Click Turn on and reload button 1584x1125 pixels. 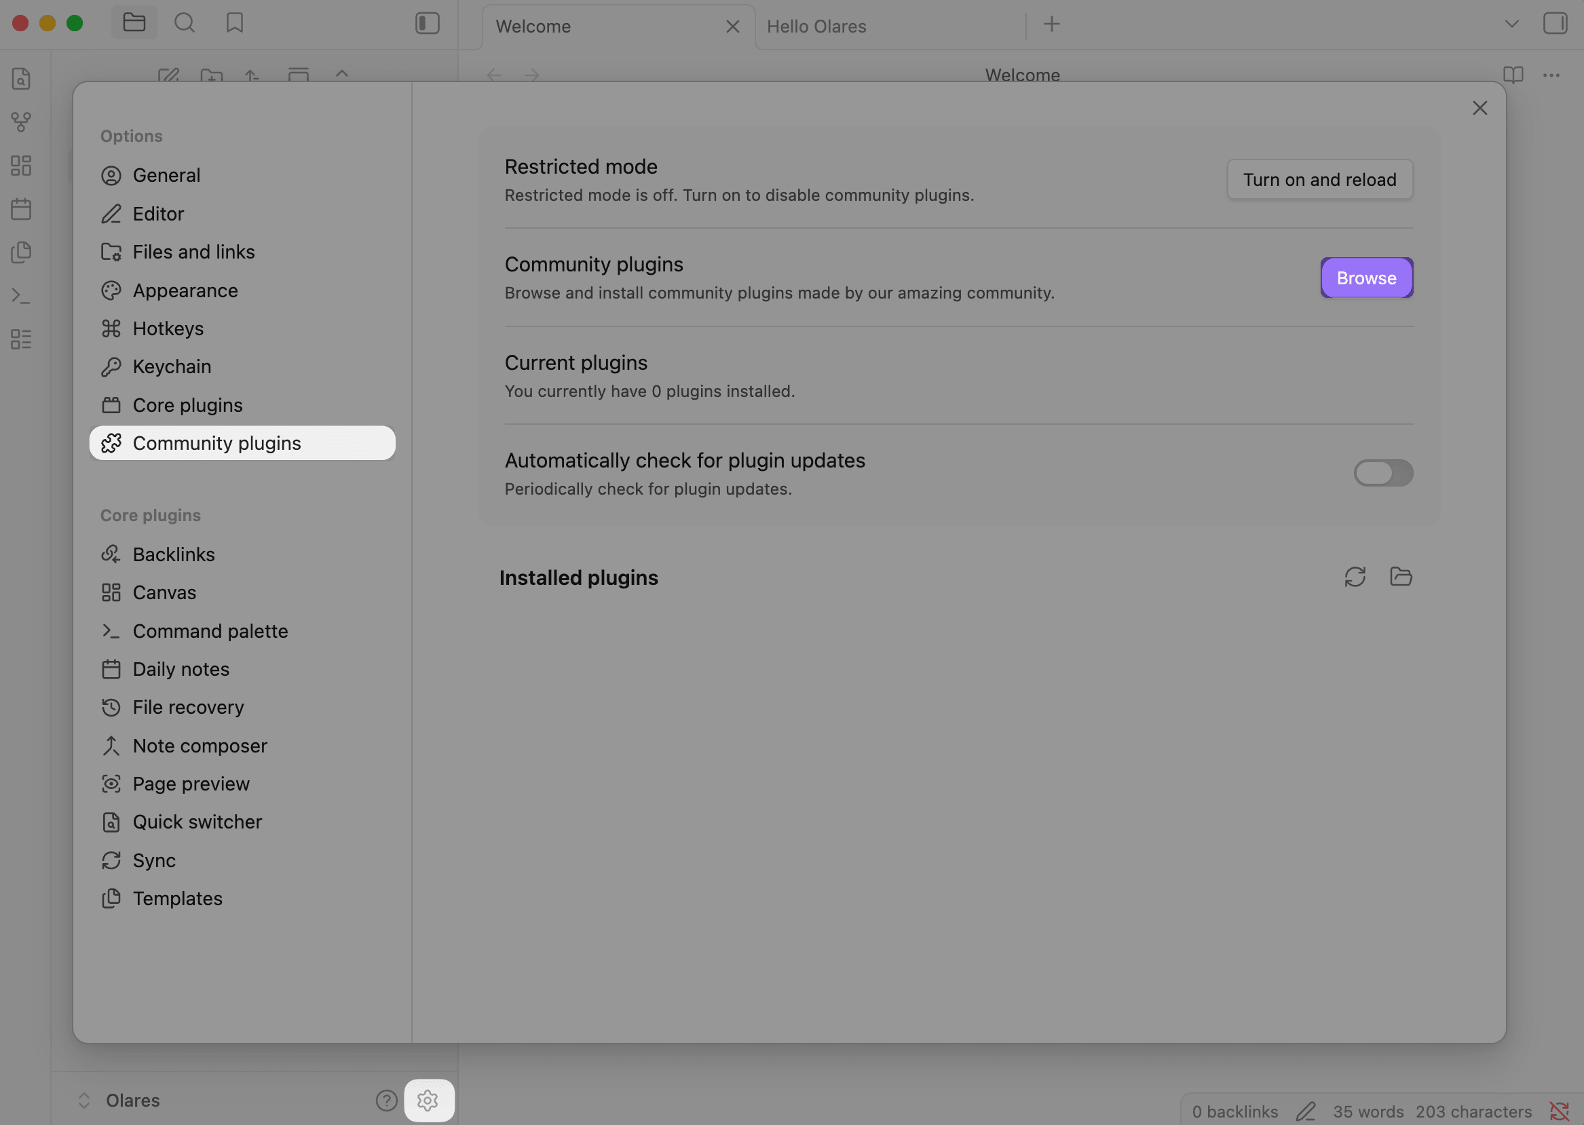pos(1320,179)
